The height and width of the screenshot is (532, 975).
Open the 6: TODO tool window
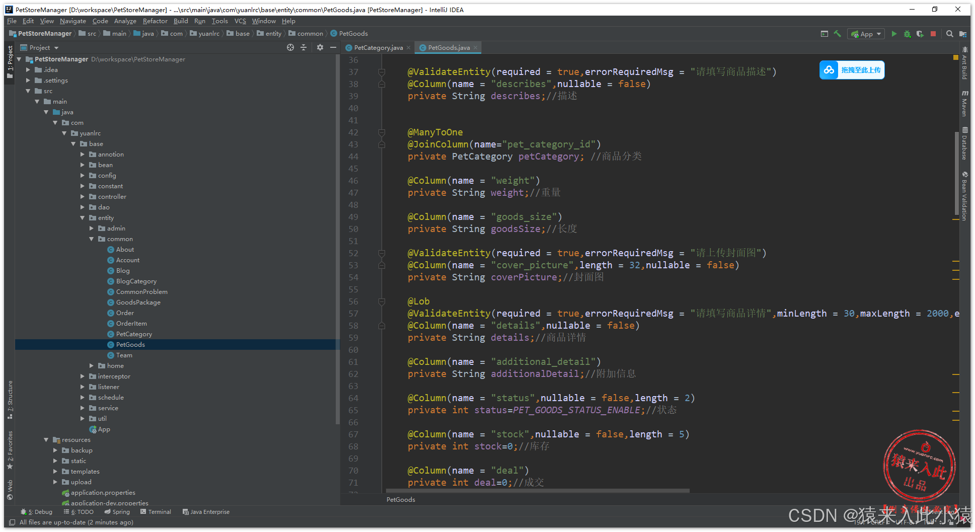point(79,512)
